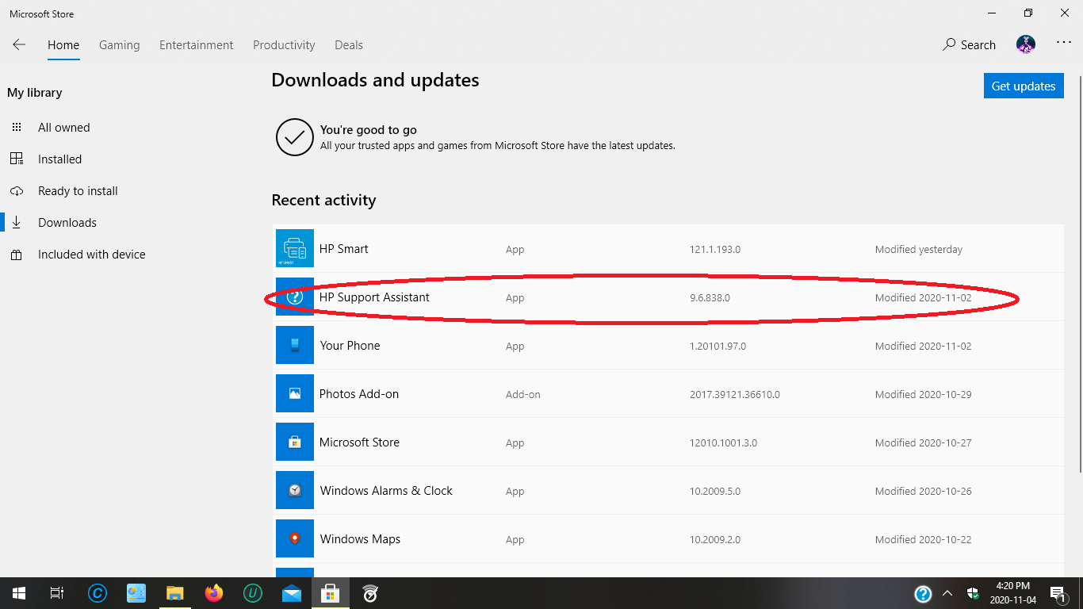Click the All owned grid icon
This screenshot has width=1083, height=609.
(x=17, y=128)
